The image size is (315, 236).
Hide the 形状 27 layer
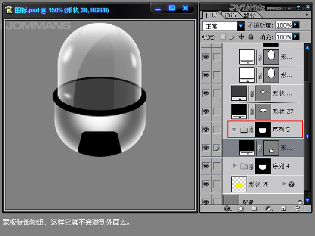pyautogui.click(x=206, y=112)
